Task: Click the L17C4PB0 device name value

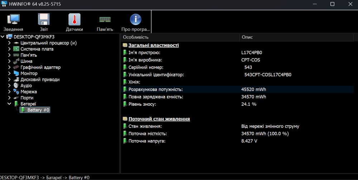Action: [x=252, y=52]
